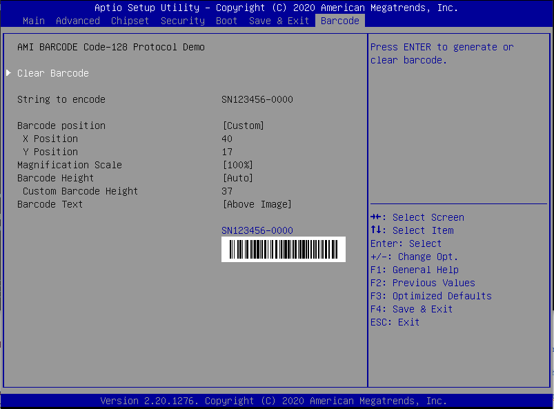Switch to the Boot tab

226,21
